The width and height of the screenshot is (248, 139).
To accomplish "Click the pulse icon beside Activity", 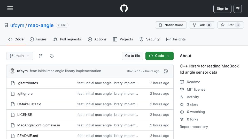I will click(x=182, y=97).
